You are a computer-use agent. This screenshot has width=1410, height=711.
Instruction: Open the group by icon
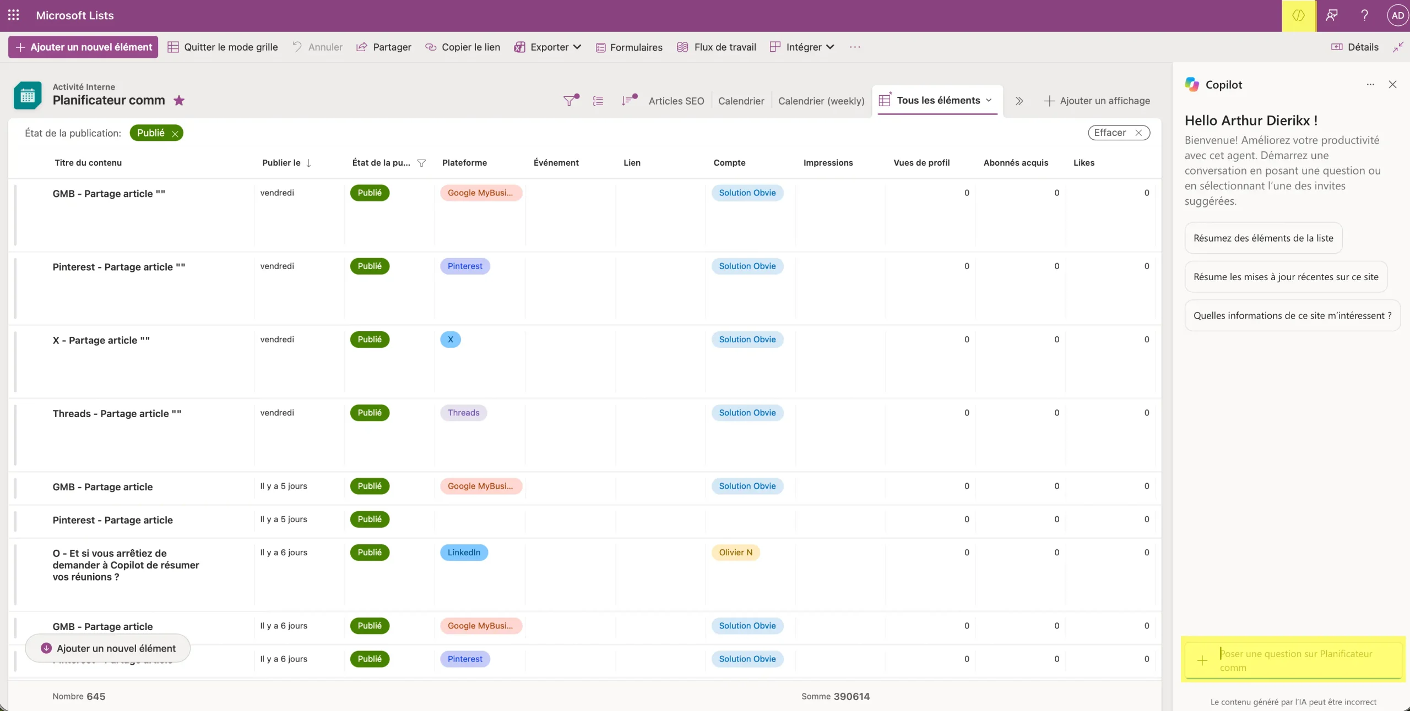click(x=598, y=101)
